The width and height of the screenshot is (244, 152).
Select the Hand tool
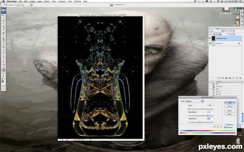3,73
